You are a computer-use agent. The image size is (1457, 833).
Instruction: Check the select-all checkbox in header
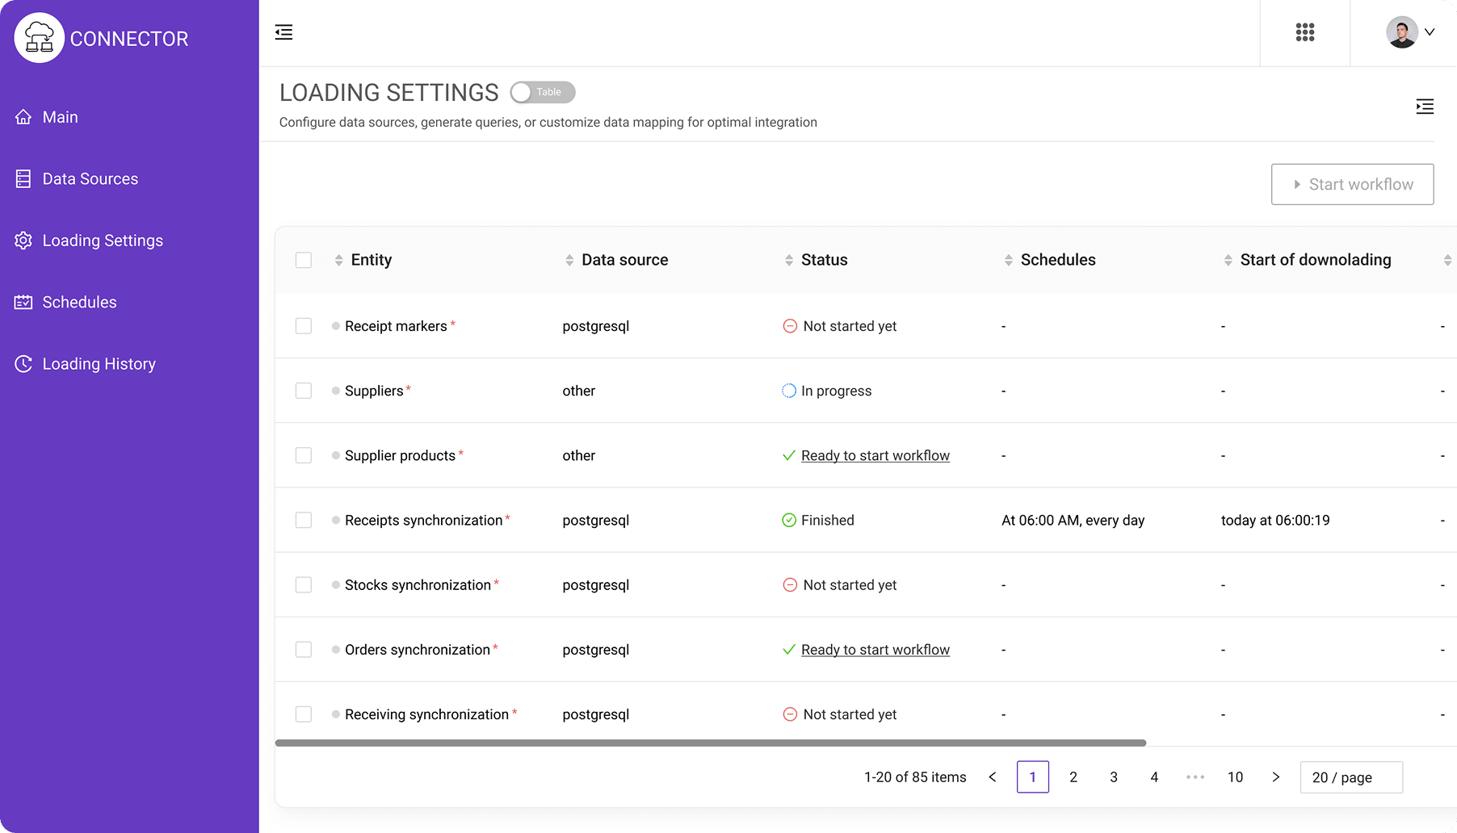pyautogui.click(x=304, y=260)
